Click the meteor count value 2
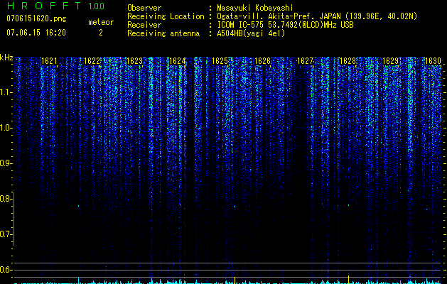Screen dimensions: 447x284 pyautogui.click(x=101, y=33)
